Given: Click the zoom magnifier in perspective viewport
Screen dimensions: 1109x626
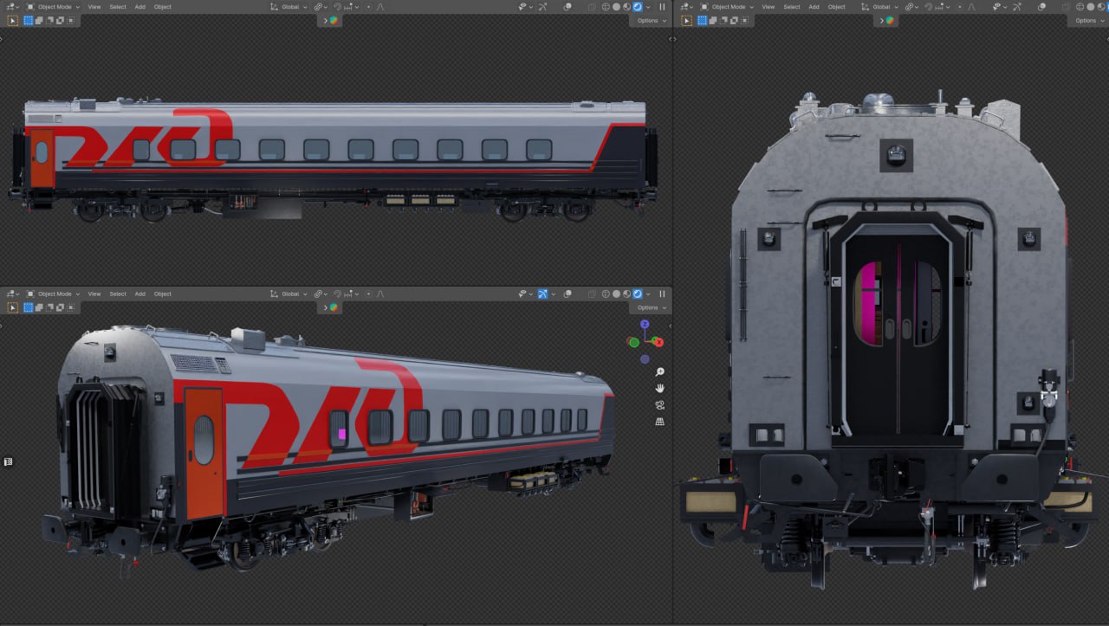Looking at the screenshot, I should [x=659, y=372].
